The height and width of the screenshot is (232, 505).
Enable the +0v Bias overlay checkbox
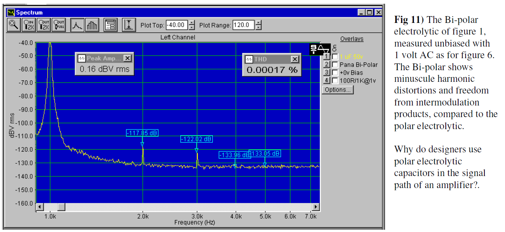tap(335, 72)
